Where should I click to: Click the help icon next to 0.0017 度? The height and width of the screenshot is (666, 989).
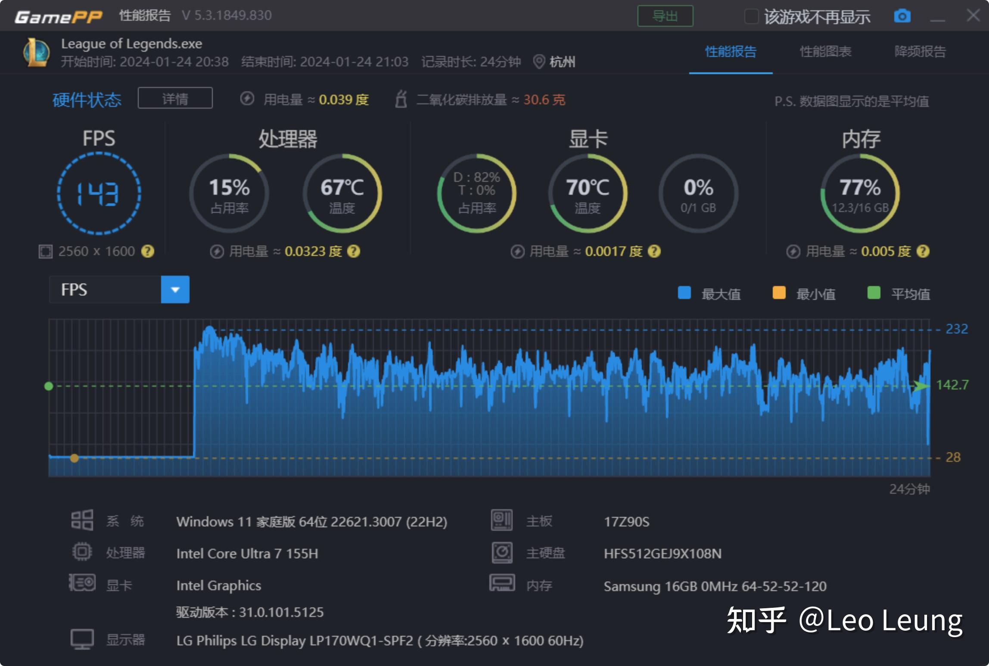654,251
